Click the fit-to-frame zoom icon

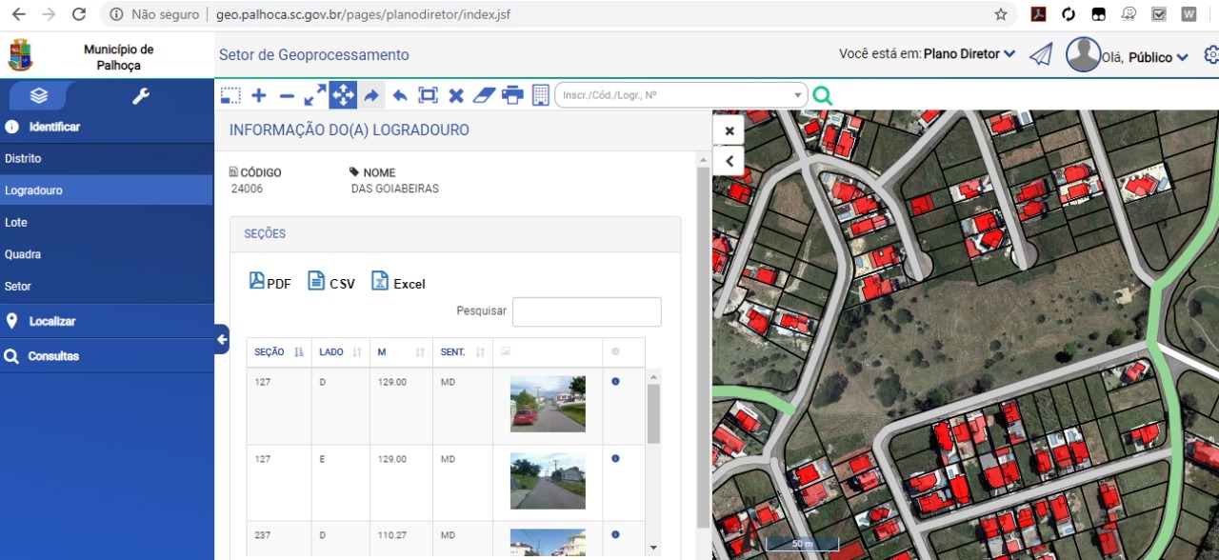(428, 95)
